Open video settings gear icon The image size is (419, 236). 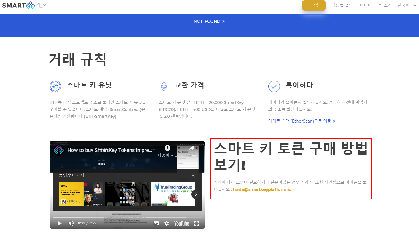point(167,223)
